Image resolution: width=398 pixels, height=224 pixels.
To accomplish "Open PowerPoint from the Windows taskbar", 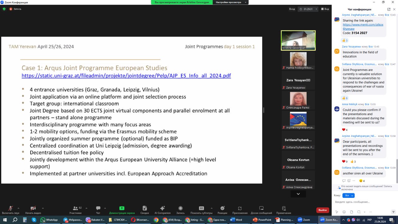I will tap(262, 220).
